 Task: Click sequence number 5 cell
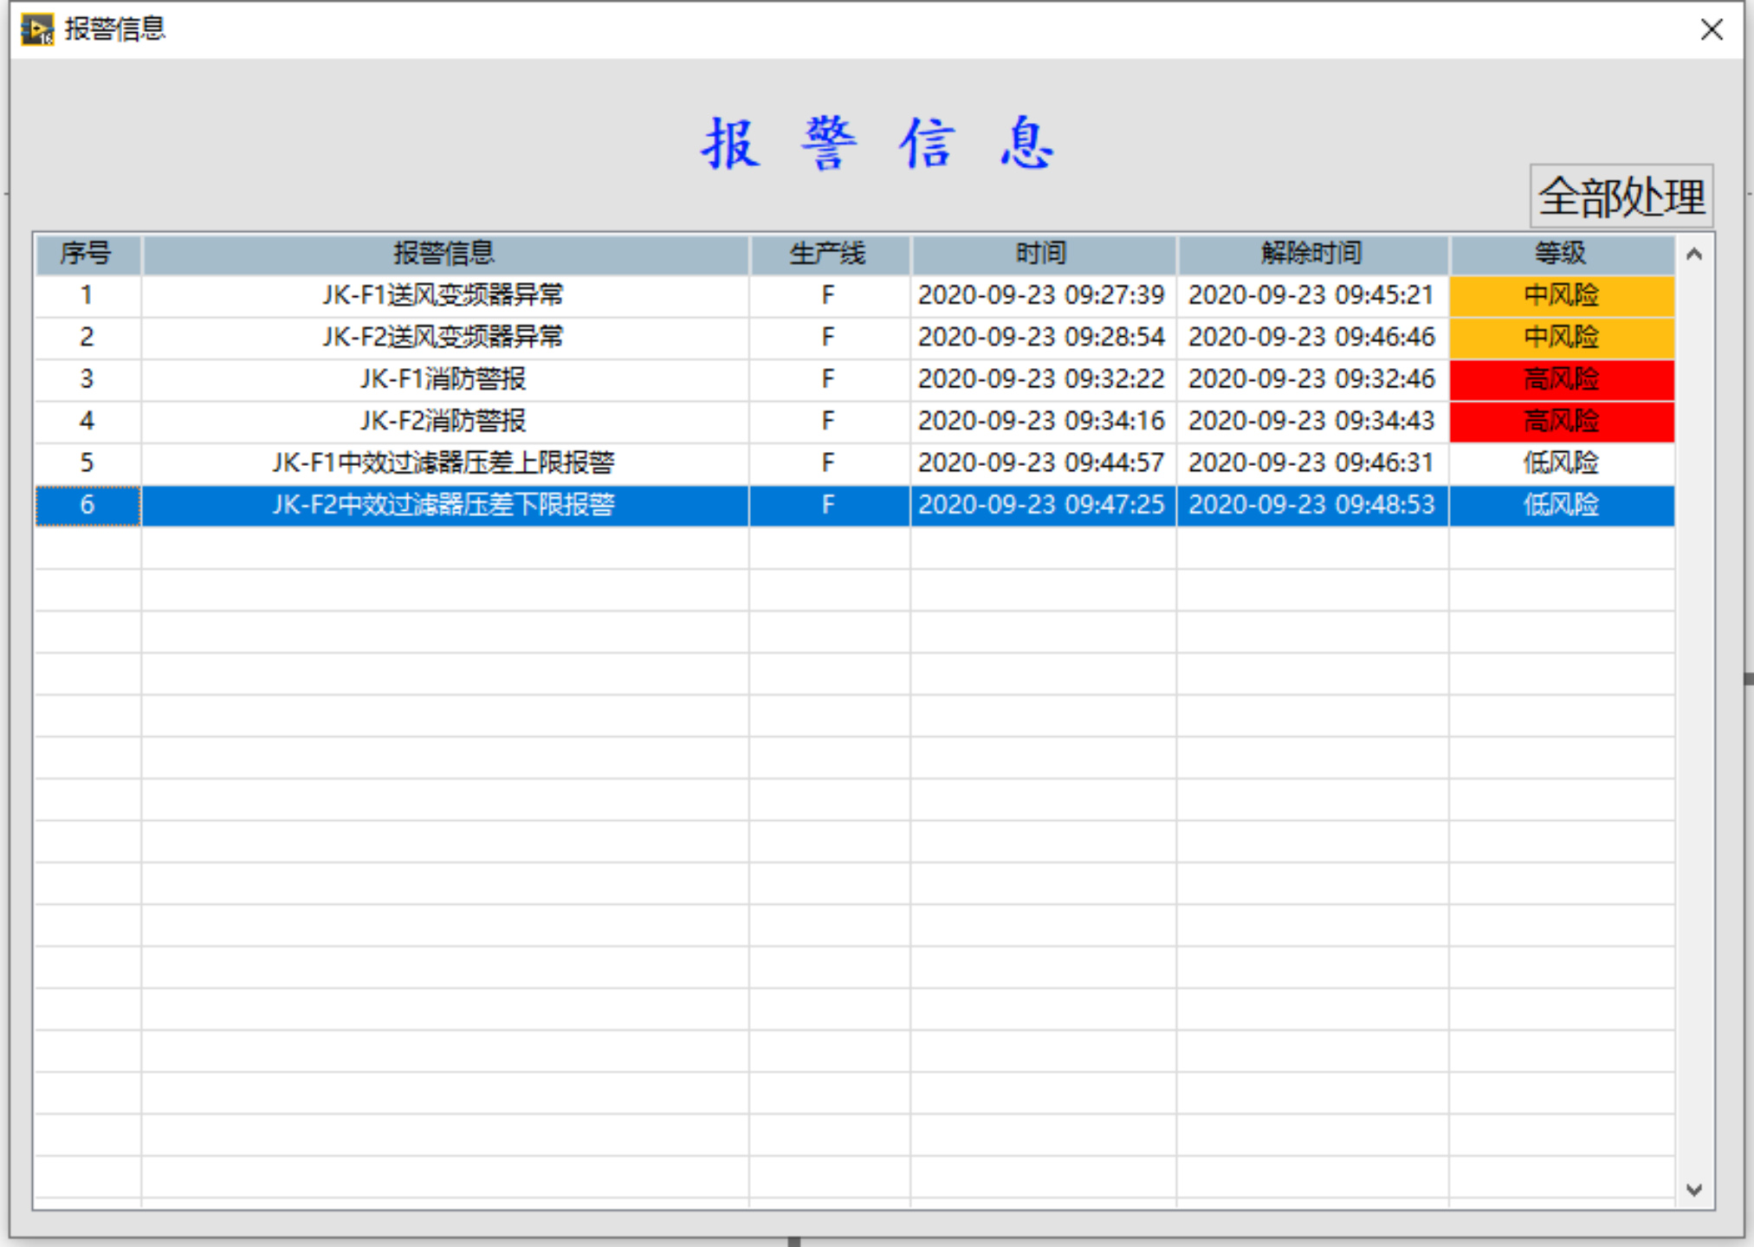coord(87,462)
